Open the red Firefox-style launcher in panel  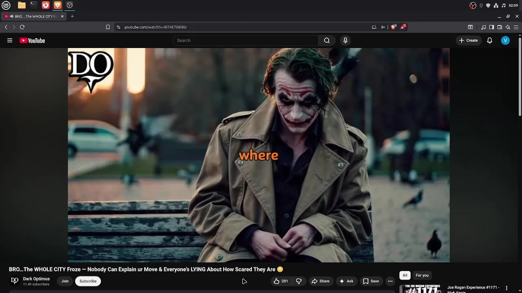click(x=46, y=5)
